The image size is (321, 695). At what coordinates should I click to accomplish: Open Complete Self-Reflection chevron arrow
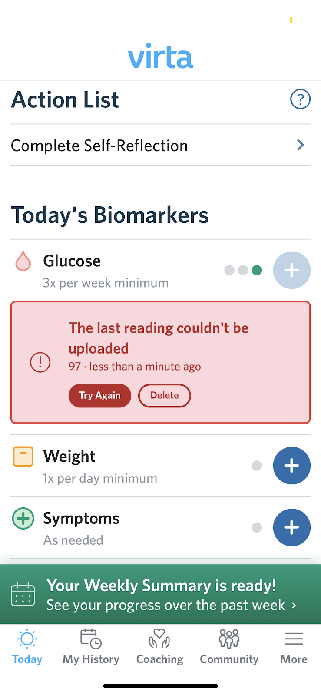(300, 145)
